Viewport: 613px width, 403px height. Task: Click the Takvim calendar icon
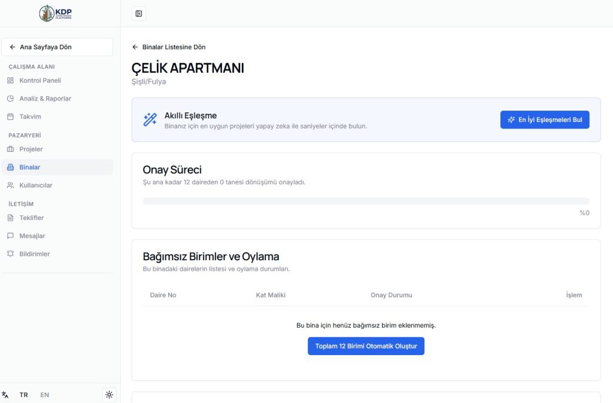10,117
